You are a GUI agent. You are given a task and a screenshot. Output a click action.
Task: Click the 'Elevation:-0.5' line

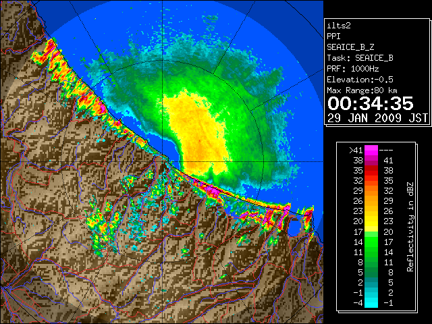pos(360,80)
